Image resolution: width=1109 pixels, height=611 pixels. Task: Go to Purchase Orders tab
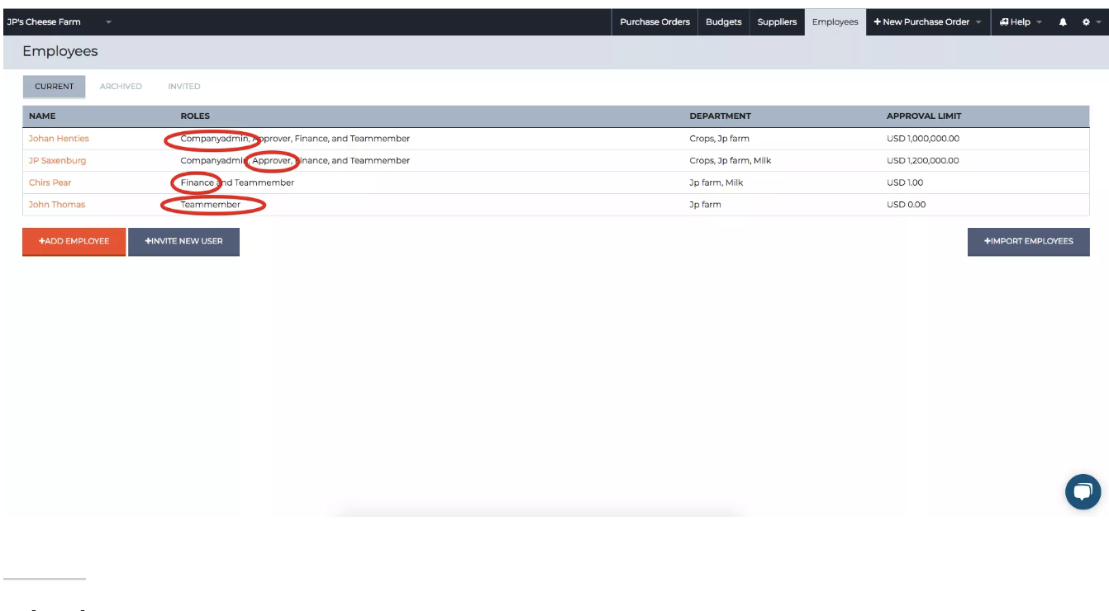tap(654, 22)
